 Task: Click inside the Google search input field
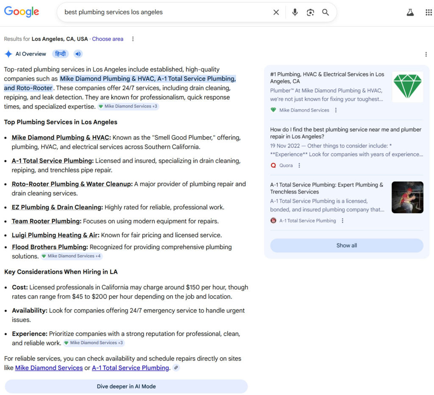pyautogui.click(x=165, y=12)
